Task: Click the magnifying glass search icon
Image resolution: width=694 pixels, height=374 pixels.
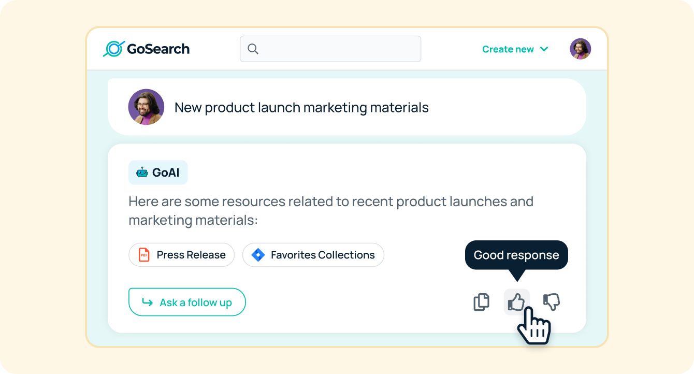Action: point(253,48)
